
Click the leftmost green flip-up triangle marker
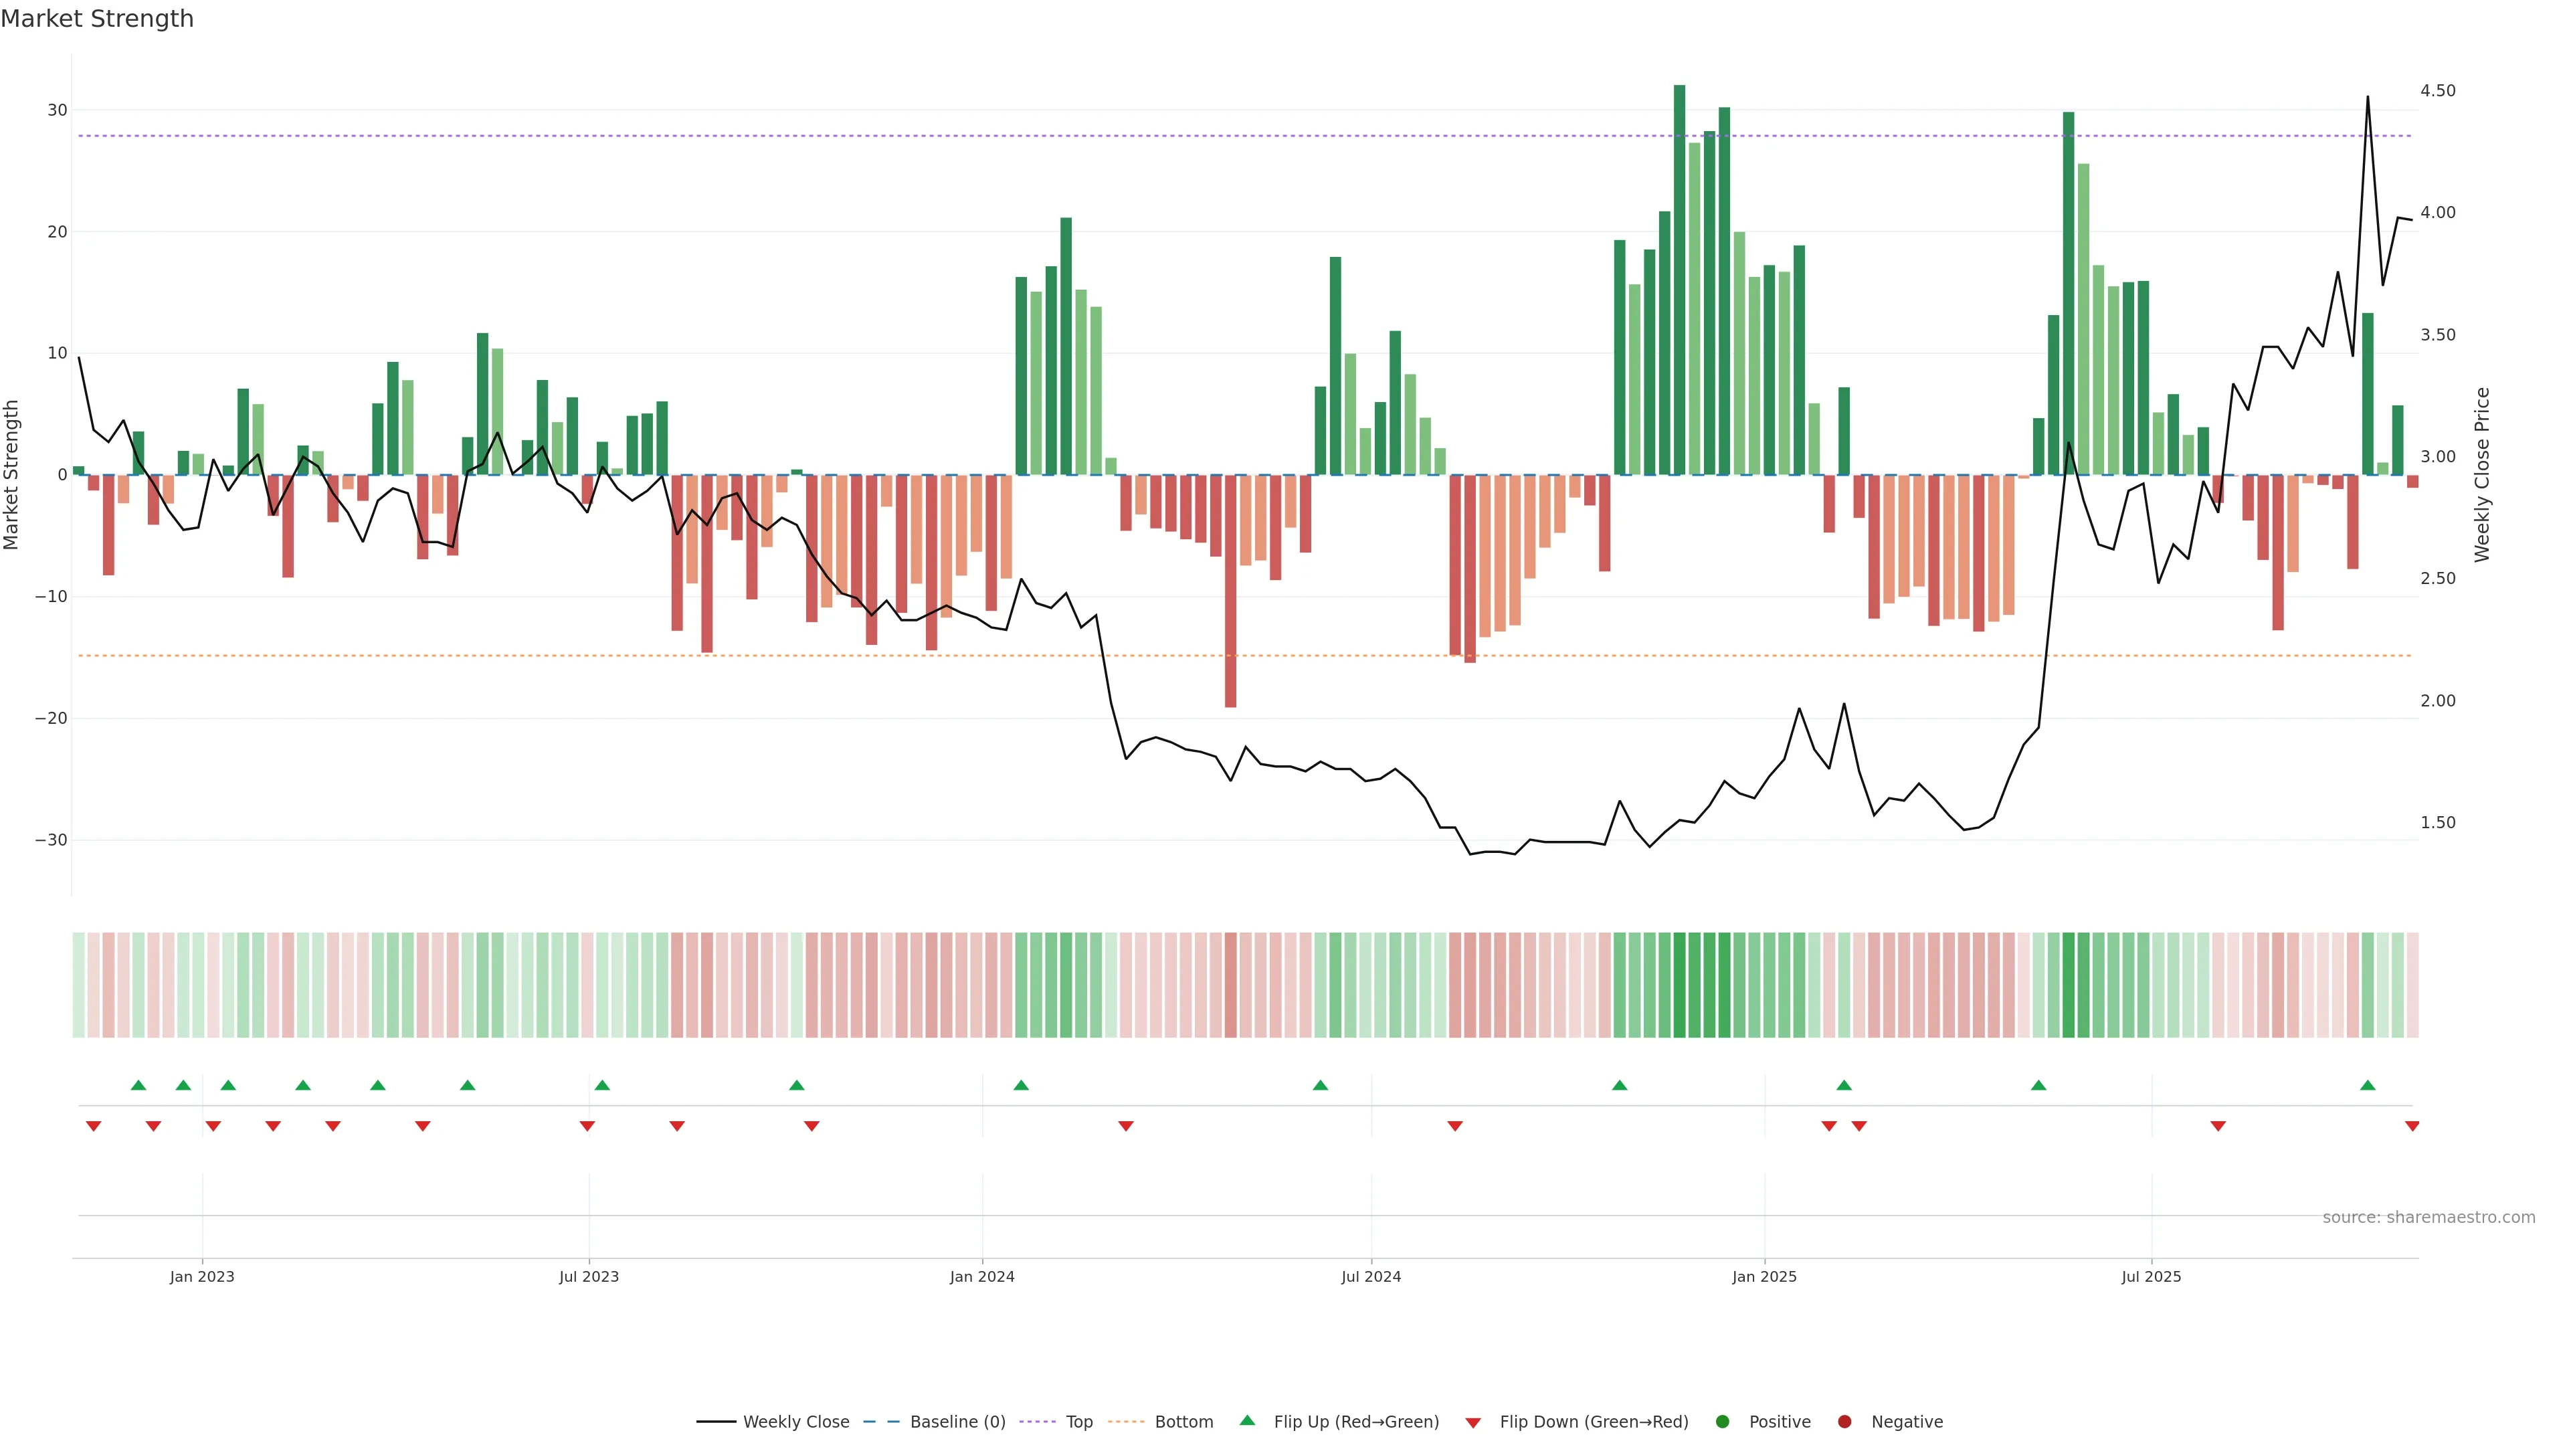pyautogui.click(x=138, y=1085)
